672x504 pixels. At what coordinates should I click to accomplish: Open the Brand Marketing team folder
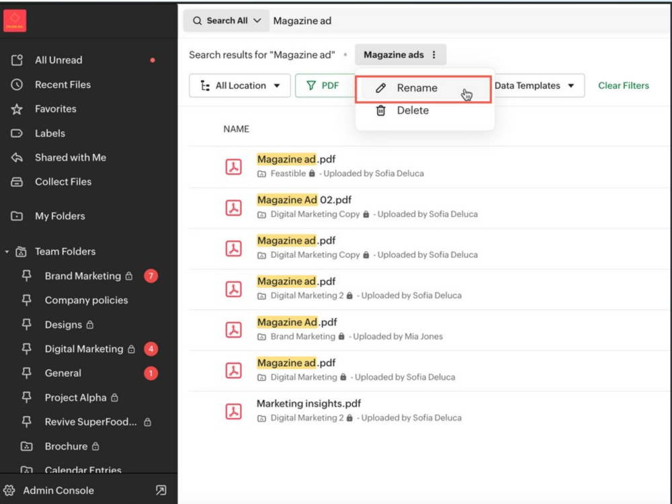coord(83,276)
